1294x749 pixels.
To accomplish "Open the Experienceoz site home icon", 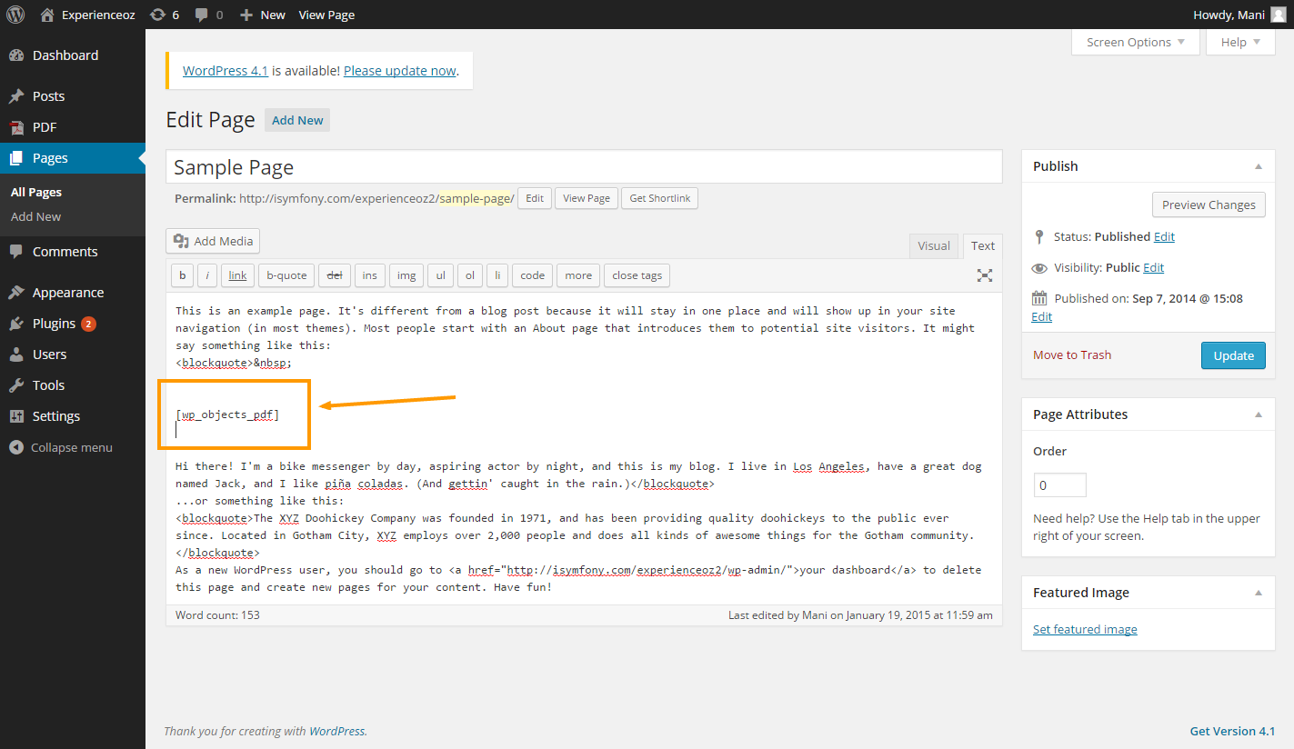I will (x=47, y=15).
